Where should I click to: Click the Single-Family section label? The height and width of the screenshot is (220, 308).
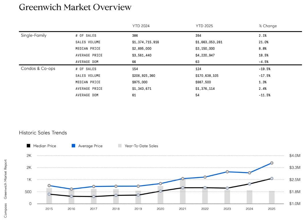(34, 35)
